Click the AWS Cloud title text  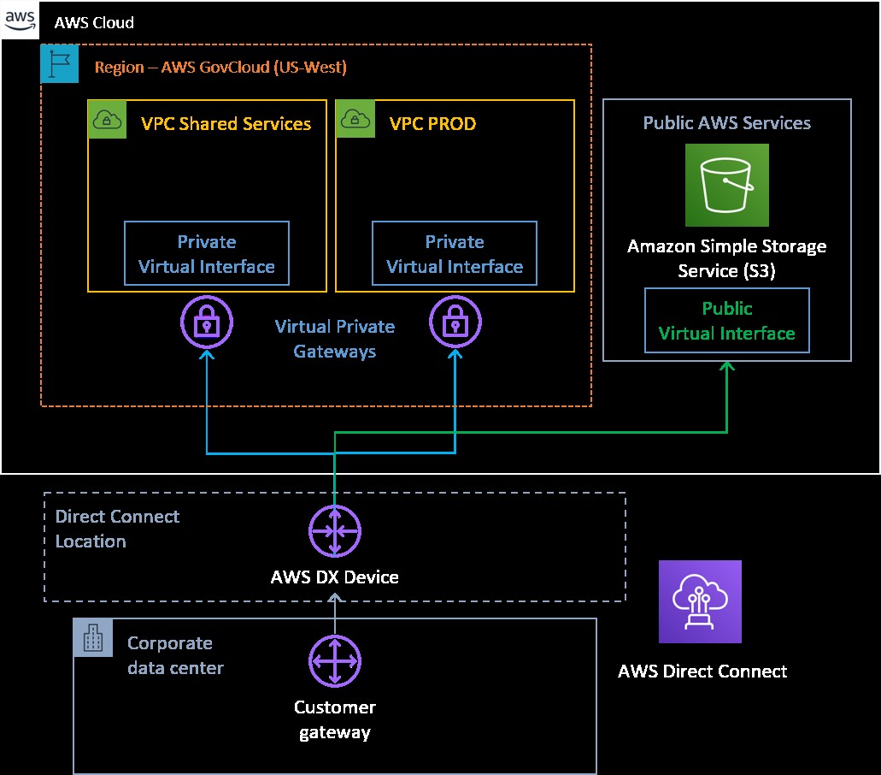pos(94,23)
